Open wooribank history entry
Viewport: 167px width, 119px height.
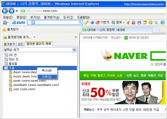coord(34,85)
